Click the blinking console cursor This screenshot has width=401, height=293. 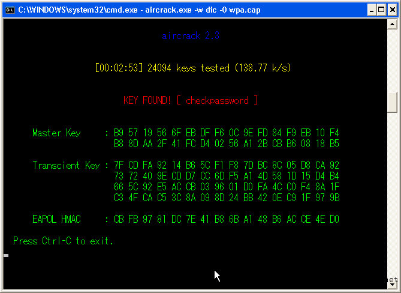6,255
